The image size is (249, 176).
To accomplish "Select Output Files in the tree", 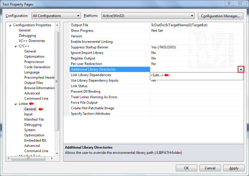I will pos(33,83).
